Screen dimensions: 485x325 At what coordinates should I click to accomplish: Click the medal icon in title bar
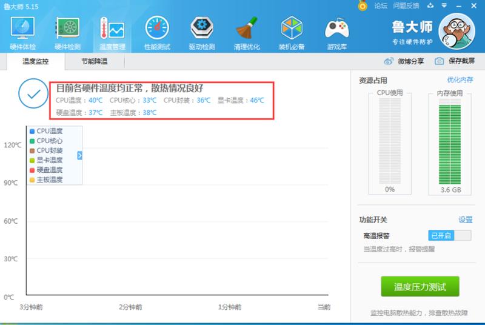pyautogui.click(x=363, y=5)
